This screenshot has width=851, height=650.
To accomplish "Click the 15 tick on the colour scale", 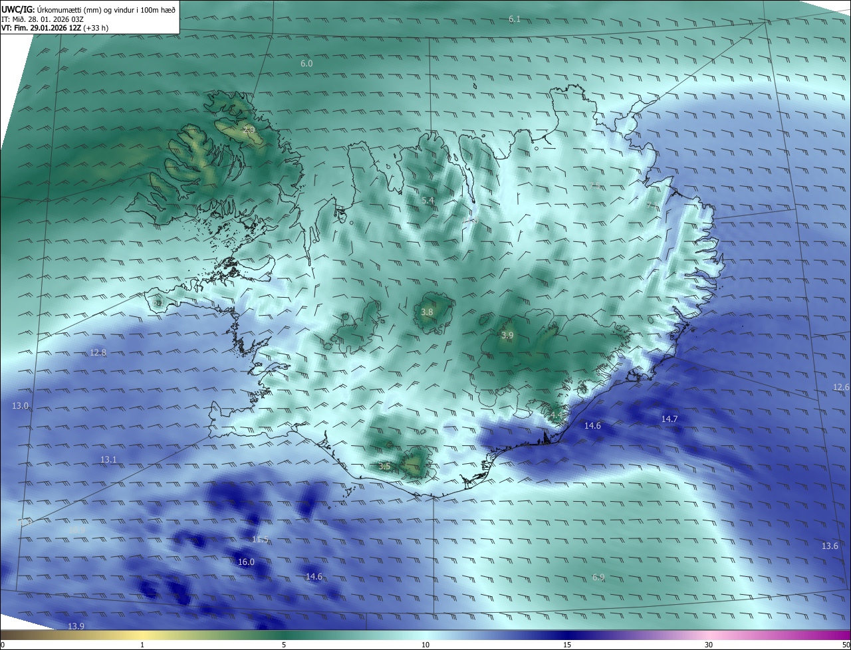I will (567, 645).
